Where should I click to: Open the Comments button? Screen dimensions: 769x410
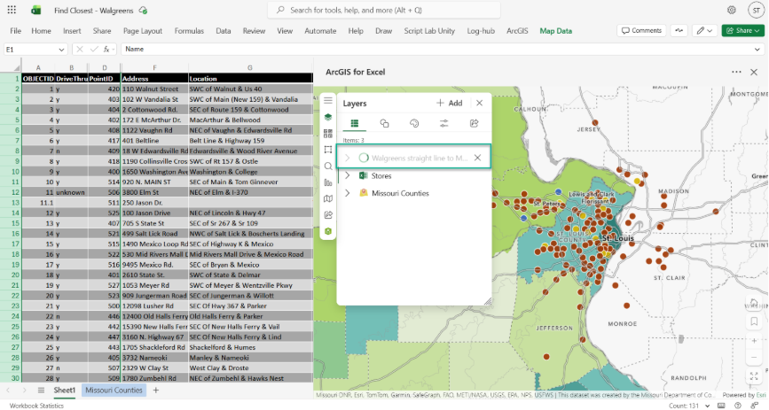pyautogui.click(x=641, y=30)
